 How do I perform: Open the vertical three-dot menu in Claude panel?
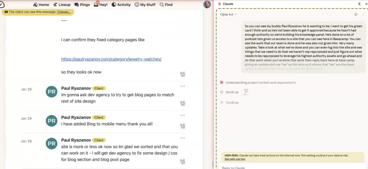[363, 14]
